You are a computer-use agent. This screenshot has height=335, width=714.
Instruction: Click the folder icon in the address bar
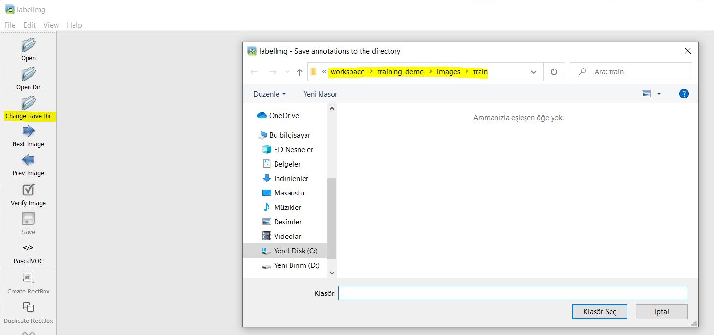point(313,71)
